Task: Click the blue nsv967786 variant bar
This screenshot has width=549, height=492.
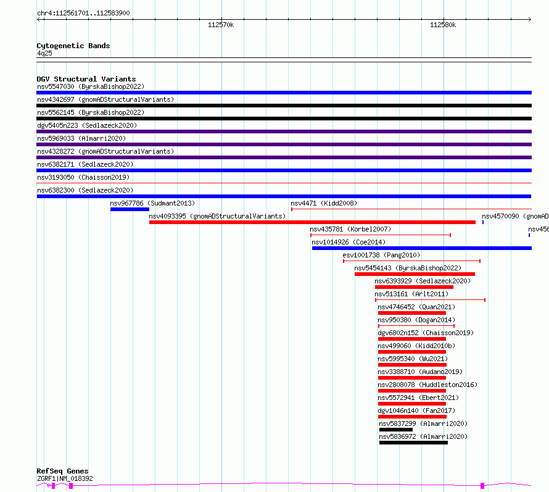Action: 130,209
